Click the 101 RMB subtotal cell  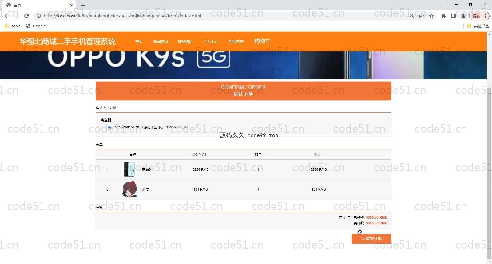[319, 189]
